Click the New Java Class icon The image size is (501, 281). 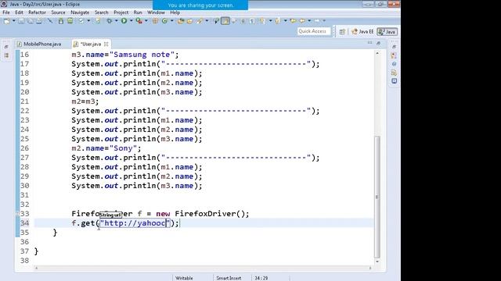point(164,21)
